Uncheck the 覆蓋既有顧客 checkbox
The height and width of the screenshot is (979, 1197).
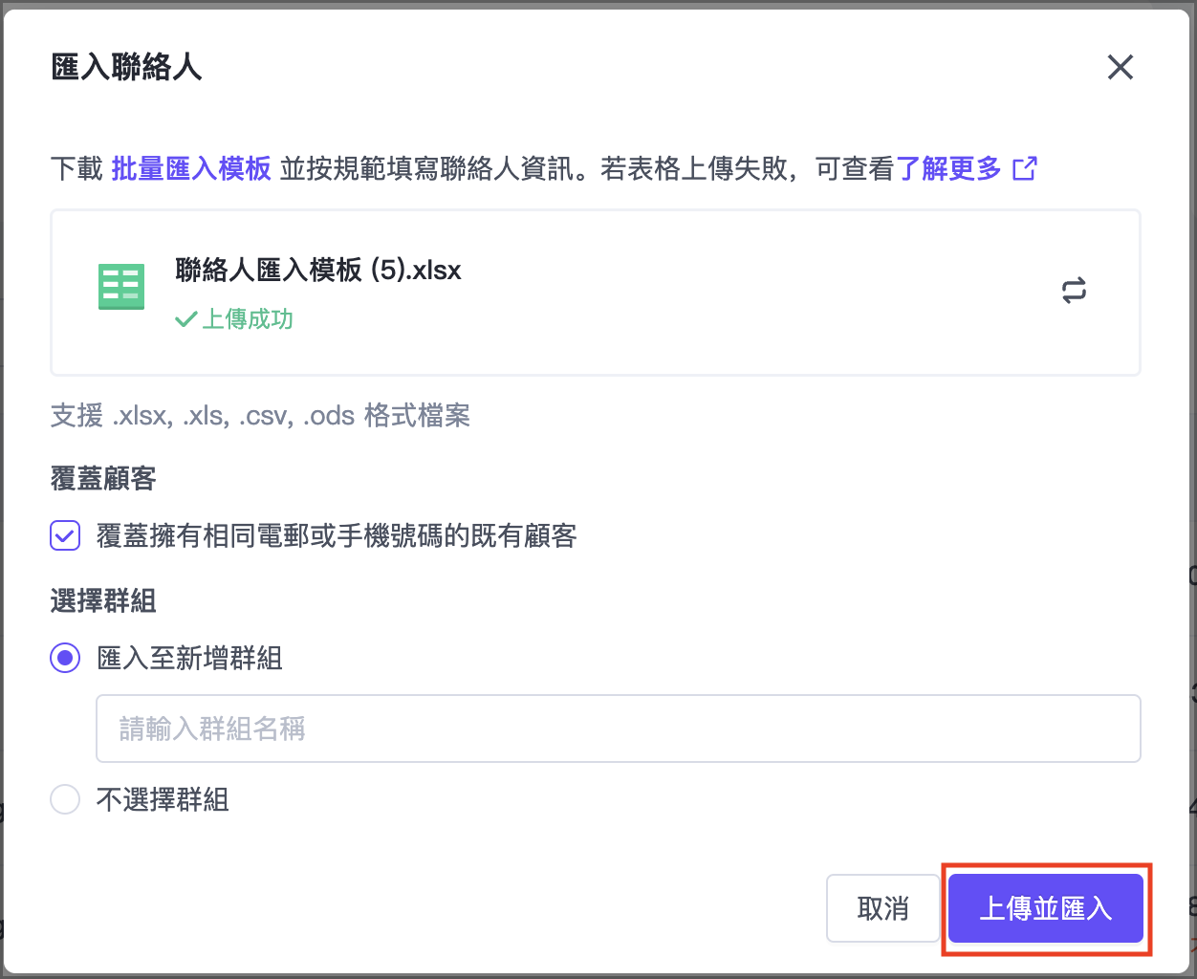[65, 535]
